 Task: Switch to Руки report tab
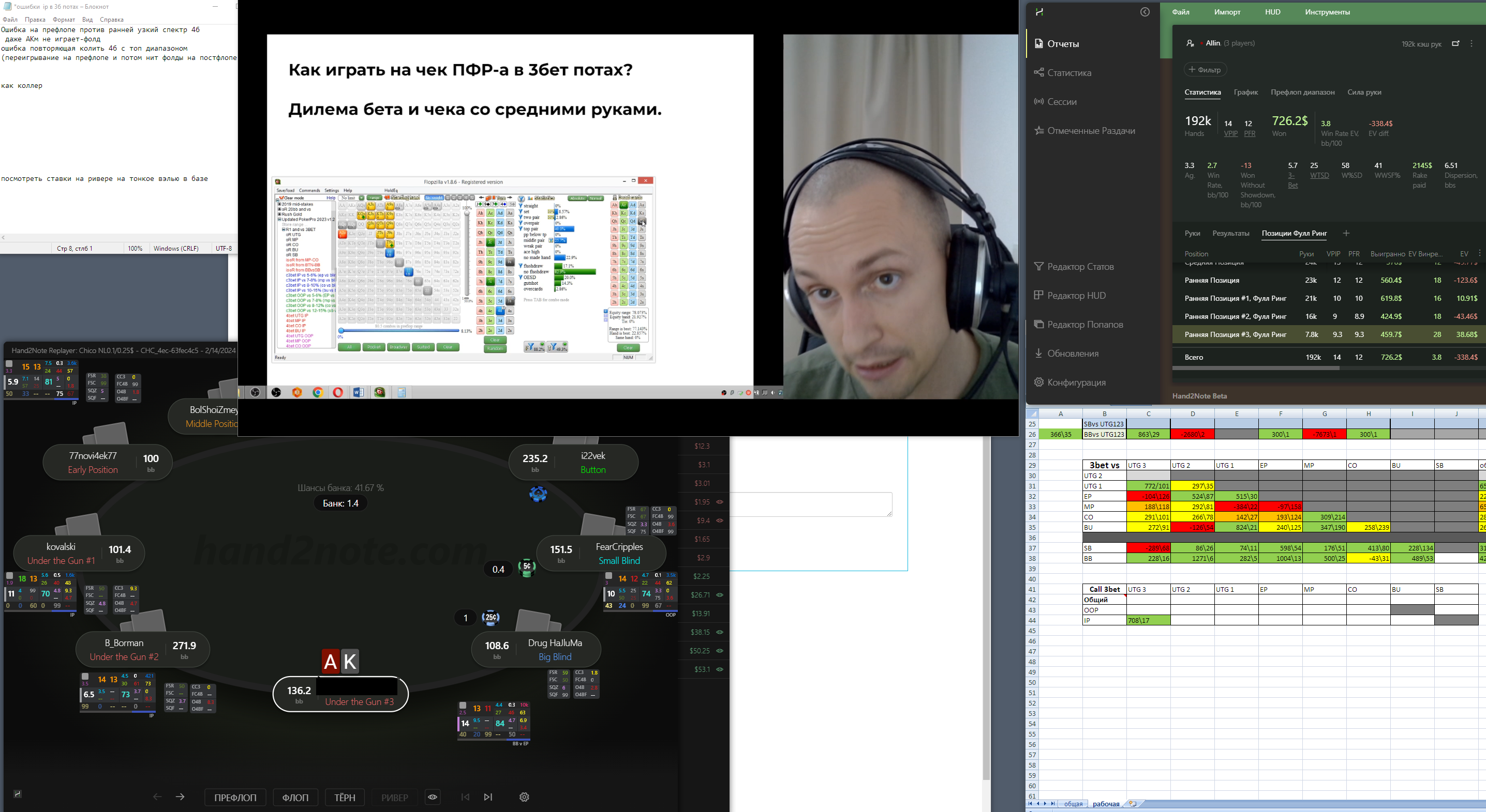(1192, 234)
